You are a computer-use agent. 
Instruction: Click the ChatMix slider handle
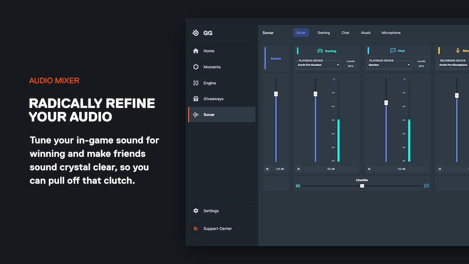click(x=362, y=186)
